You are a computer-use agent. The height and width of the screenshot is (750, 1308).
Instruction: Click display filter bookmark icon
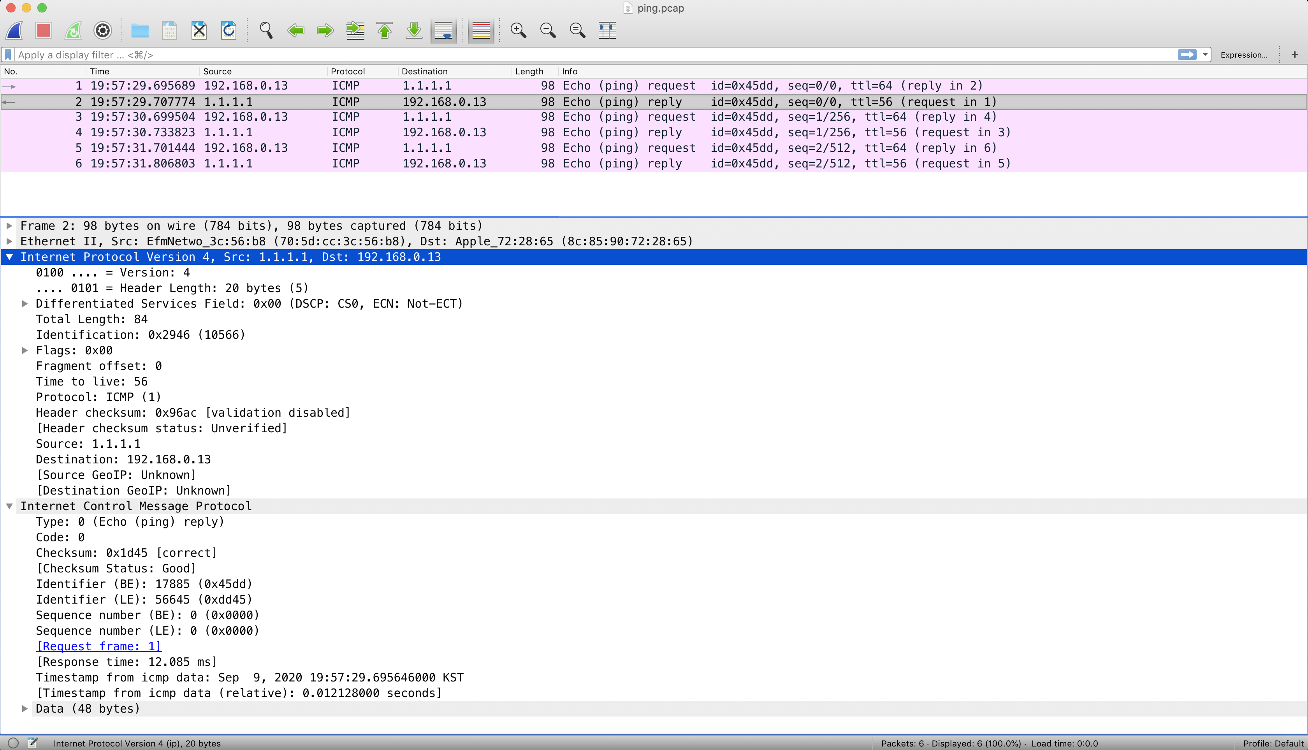8,55
